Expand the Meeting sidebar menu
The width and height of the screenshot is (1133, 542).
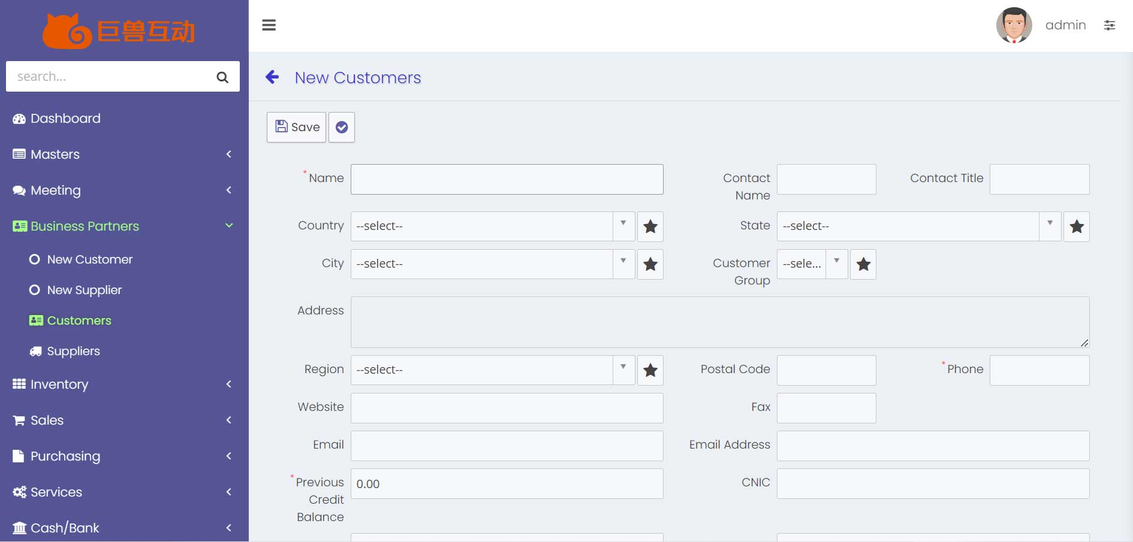coord(124,190)
